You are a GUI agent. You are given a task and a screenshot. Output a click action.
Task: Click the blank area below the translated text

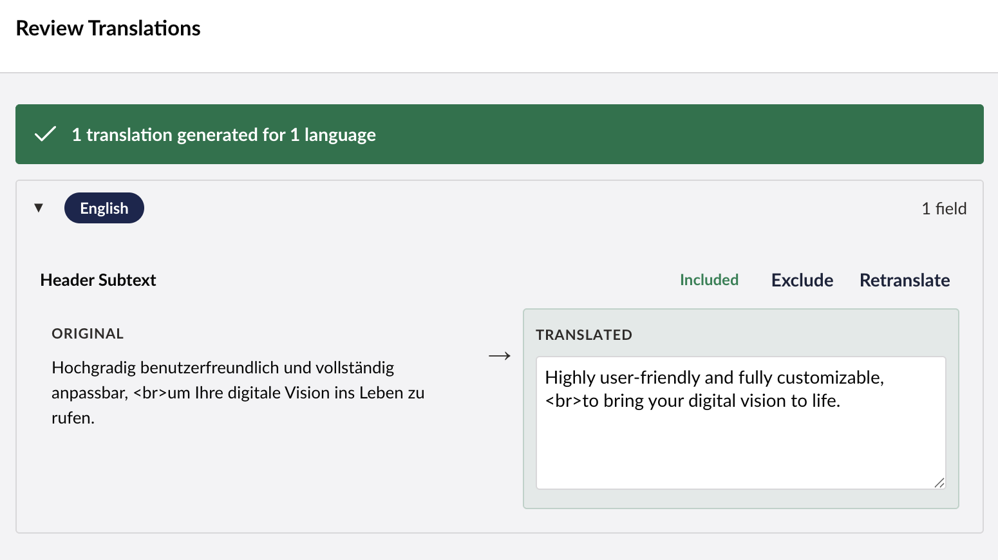point(740,451)
